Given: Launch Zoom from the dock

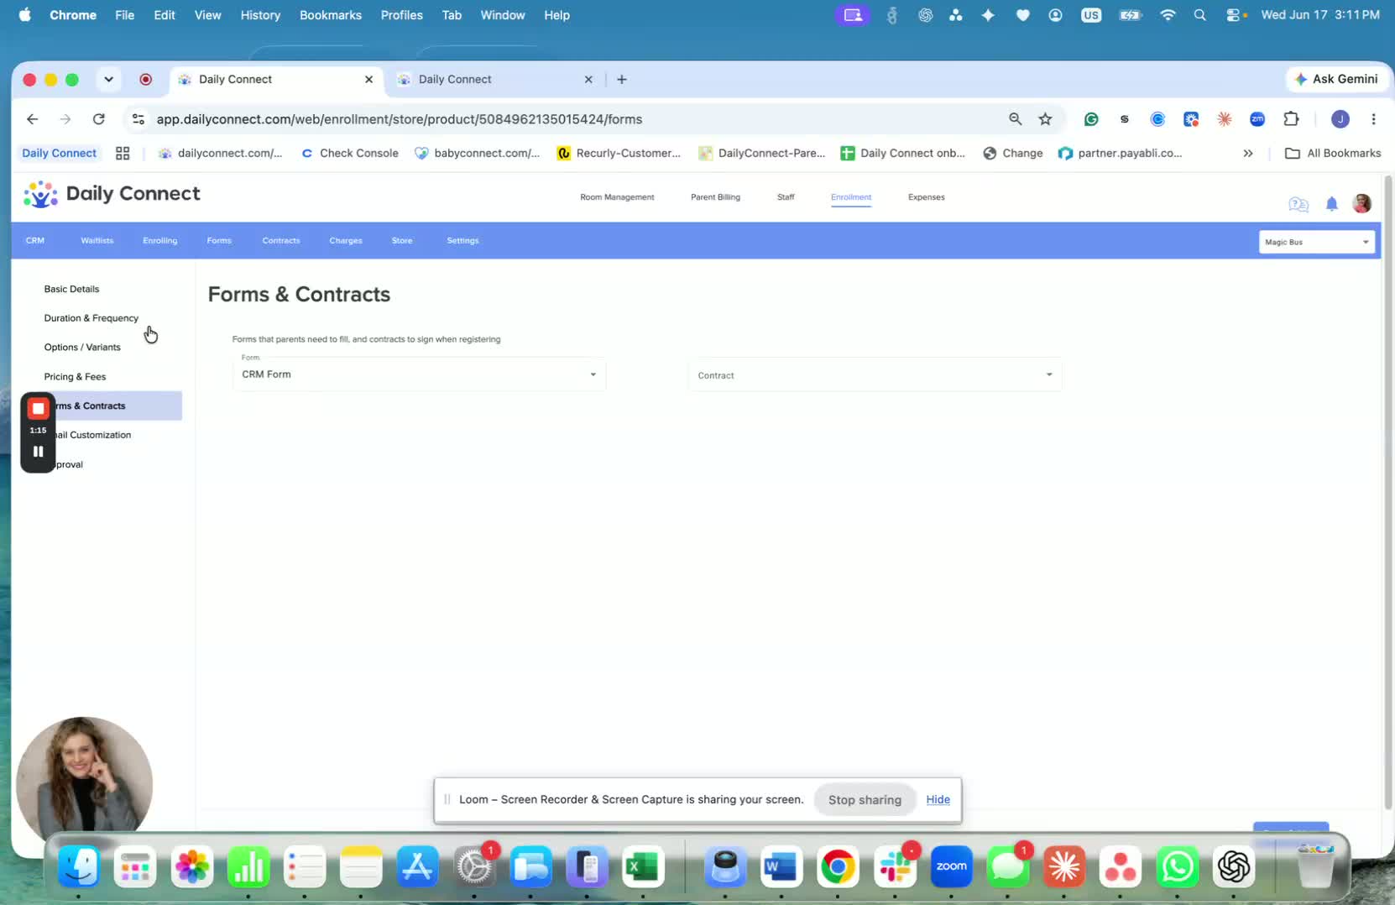Looking at the screenshot, I should tap(951, 866).
